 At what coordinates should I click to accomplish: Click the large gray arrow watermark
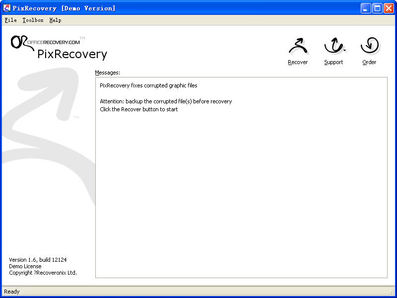pos(45,124)
